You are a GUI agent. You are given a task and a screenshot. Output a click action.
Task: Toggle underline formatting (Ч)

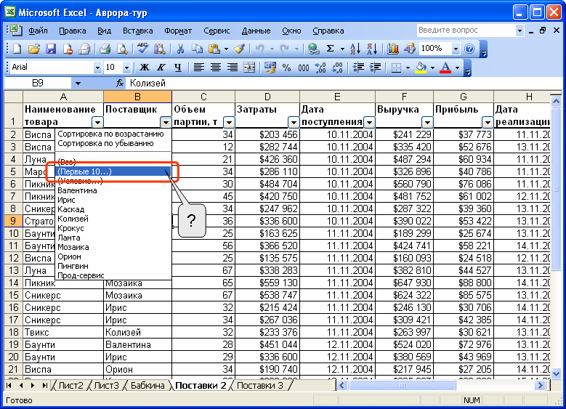pos(176,68)
